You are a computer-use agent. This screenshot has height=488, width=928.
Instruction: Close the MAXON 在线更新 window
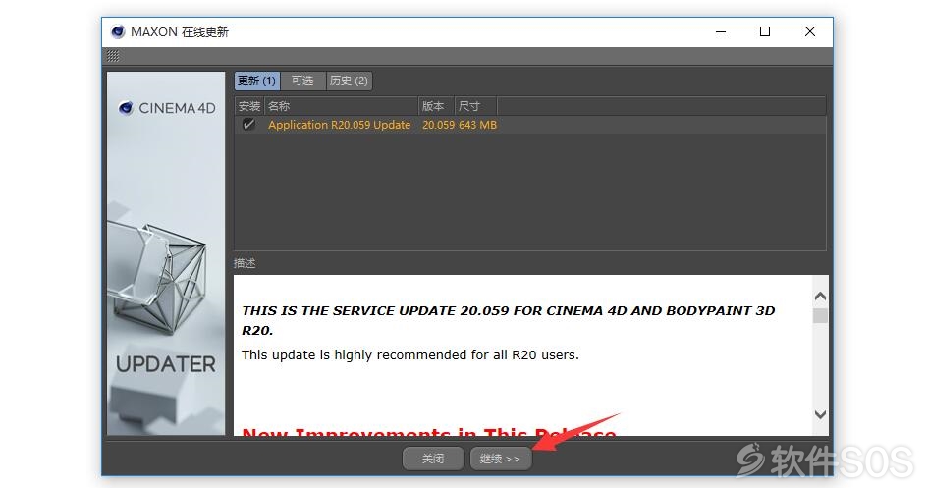click(x=810, y=32)
